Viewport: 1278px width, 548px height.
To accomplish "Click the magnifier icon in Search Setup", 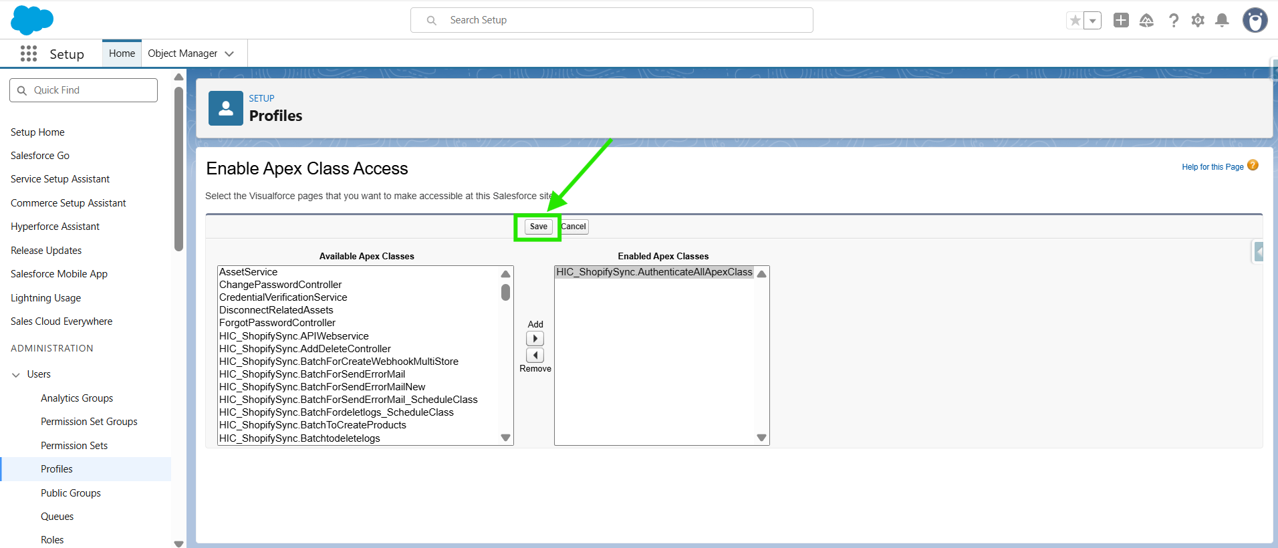I will (432, 21).
